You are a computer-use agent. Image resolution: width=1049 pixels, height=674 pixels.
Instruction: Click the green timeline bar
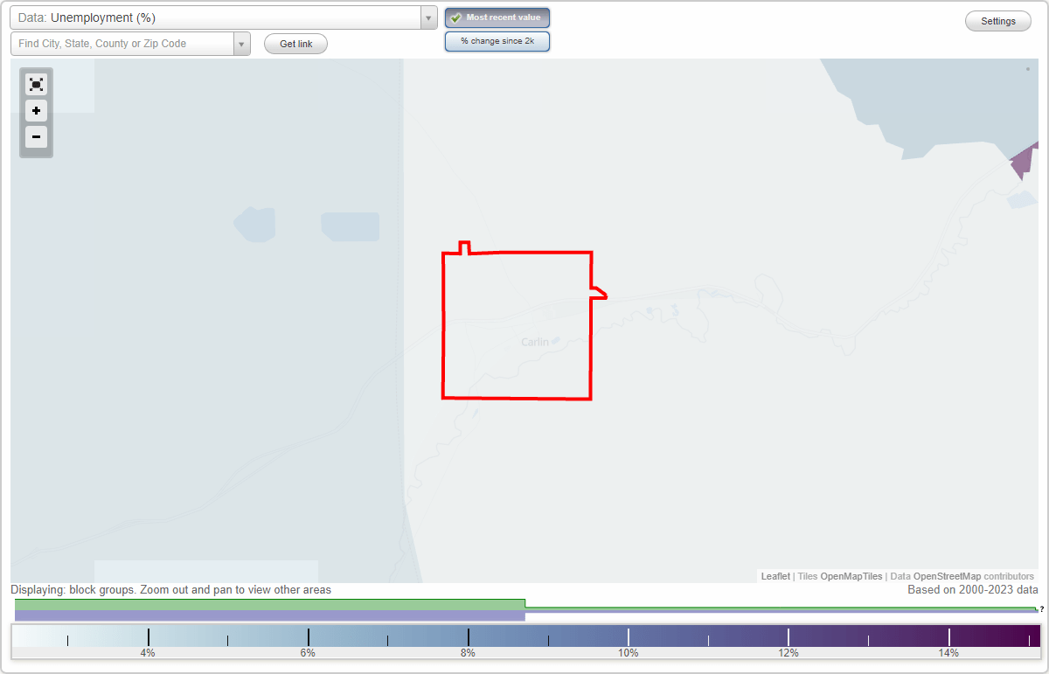(269, 604)
